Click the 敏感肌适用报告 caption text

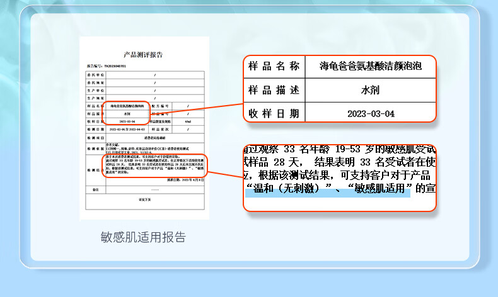click(x=143, y=237)
